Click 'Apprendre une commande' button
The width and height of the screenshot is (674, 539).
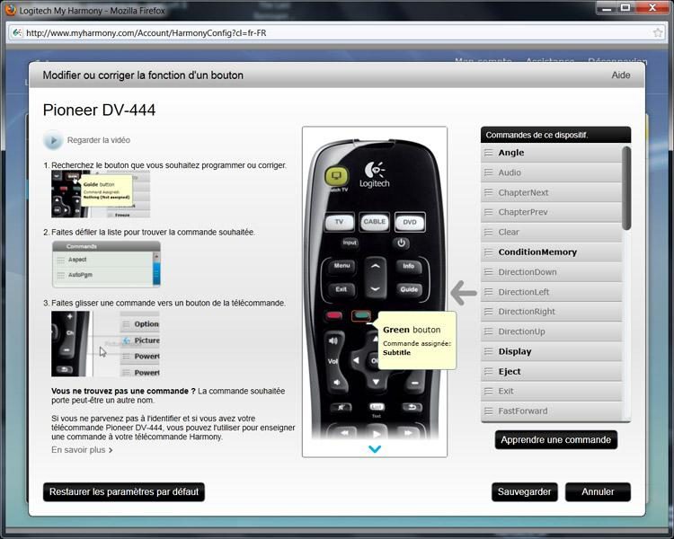pyautogui.click(x=555, y=439)
